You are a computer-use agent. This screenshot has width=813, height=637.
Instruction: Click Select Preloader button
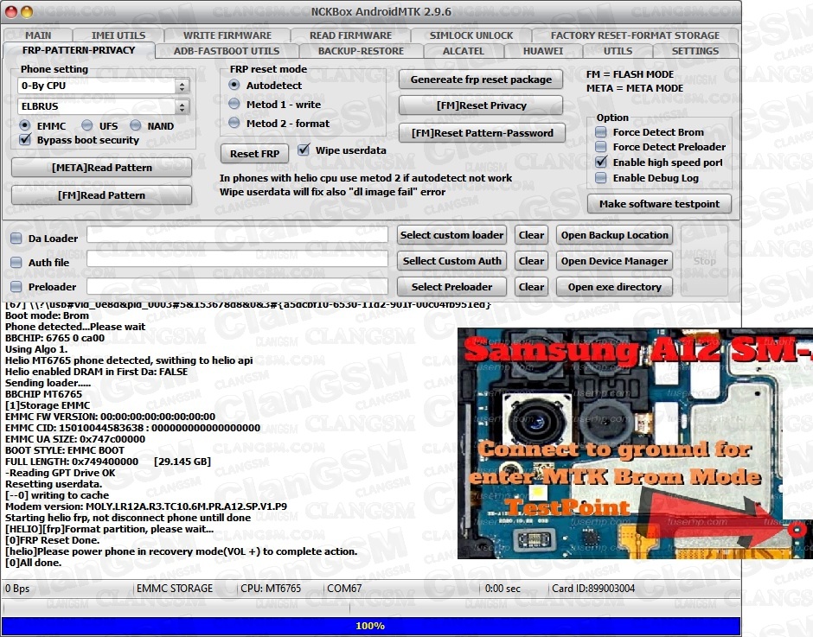[451, 287]
